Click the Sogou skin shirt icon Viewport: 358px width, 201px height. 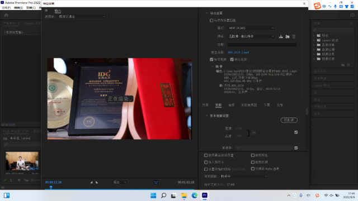click(x=347, y=6)
